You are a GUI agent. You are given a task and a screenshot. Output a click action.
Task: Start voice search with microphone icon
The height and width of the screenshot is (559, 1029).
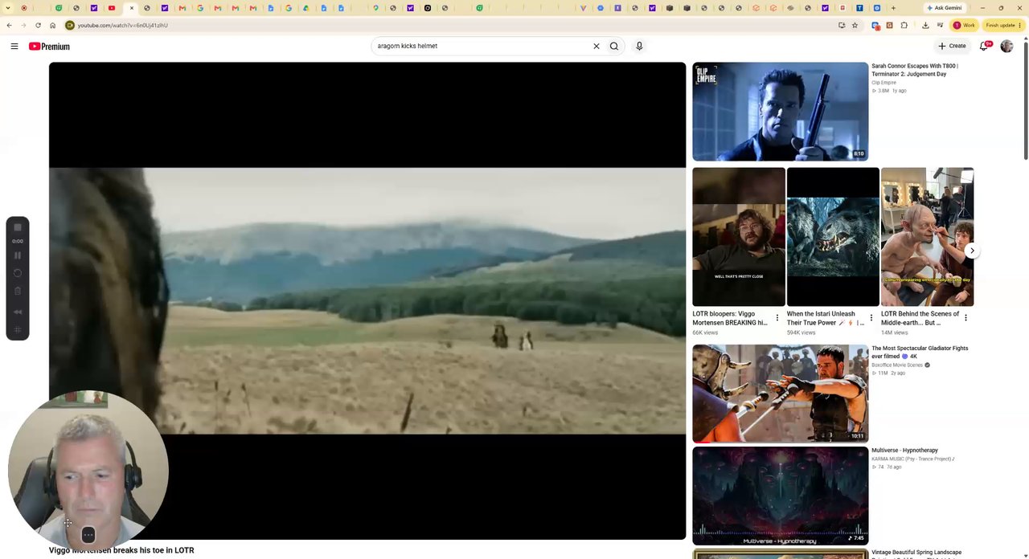point(639,46)
